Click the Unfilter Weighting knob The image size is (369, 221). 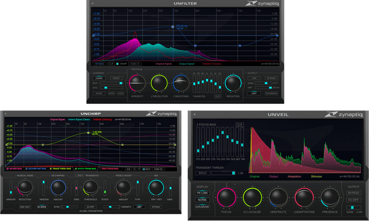coord(233,83)
